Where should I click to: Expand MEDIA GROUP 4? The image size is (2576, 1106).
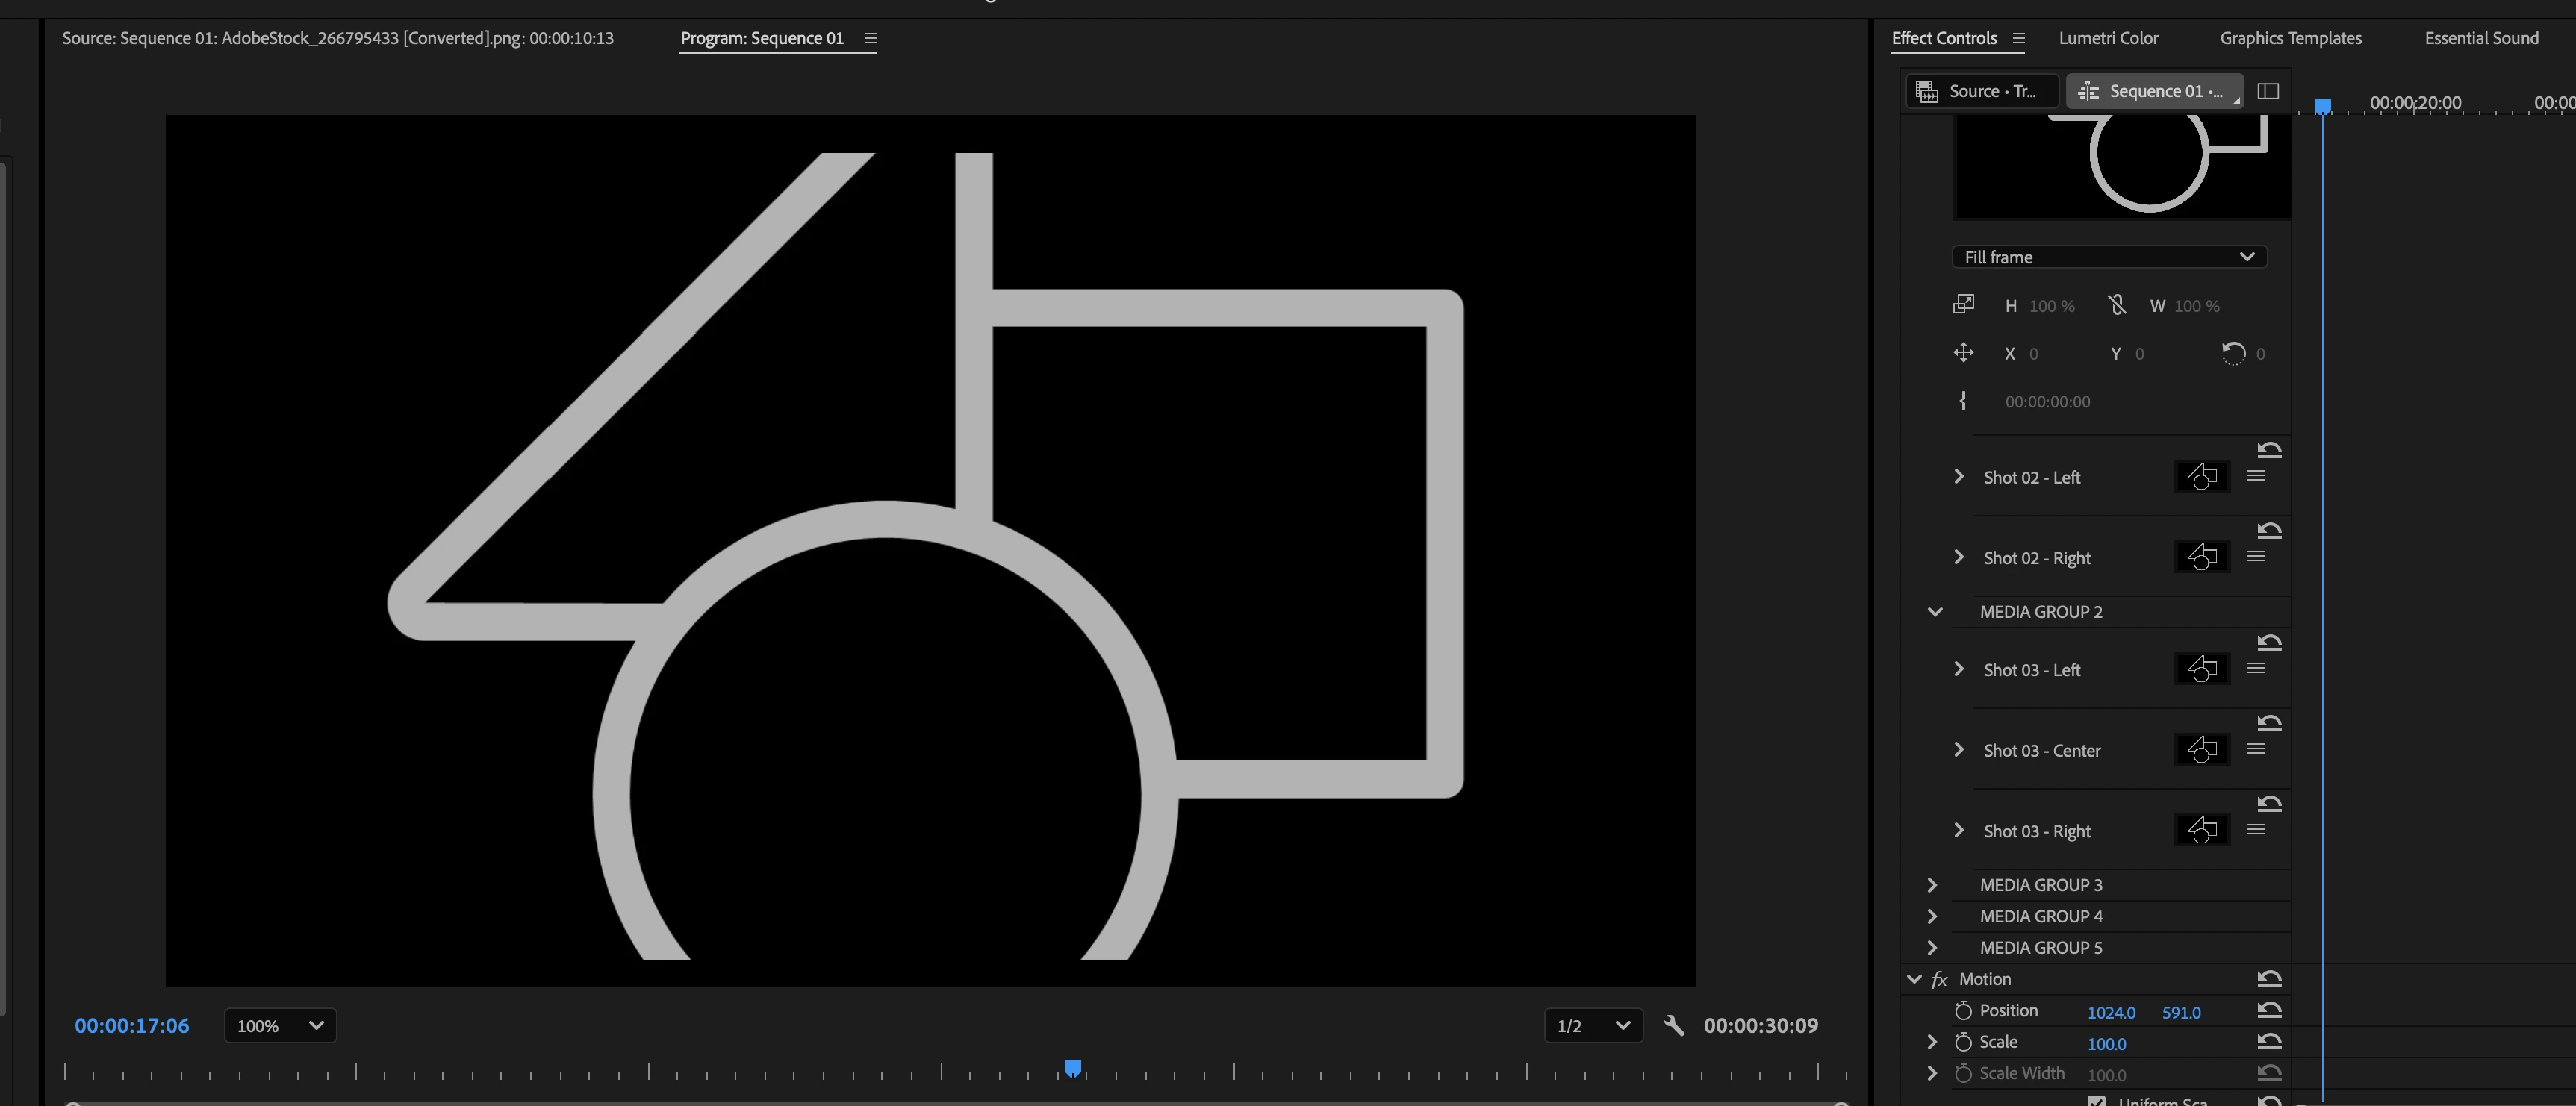click(x=1932, y=916)
